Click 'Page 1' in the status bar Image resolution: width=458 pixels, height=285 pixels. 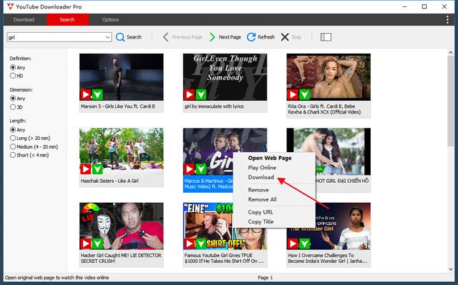click(x=265, y=278)
